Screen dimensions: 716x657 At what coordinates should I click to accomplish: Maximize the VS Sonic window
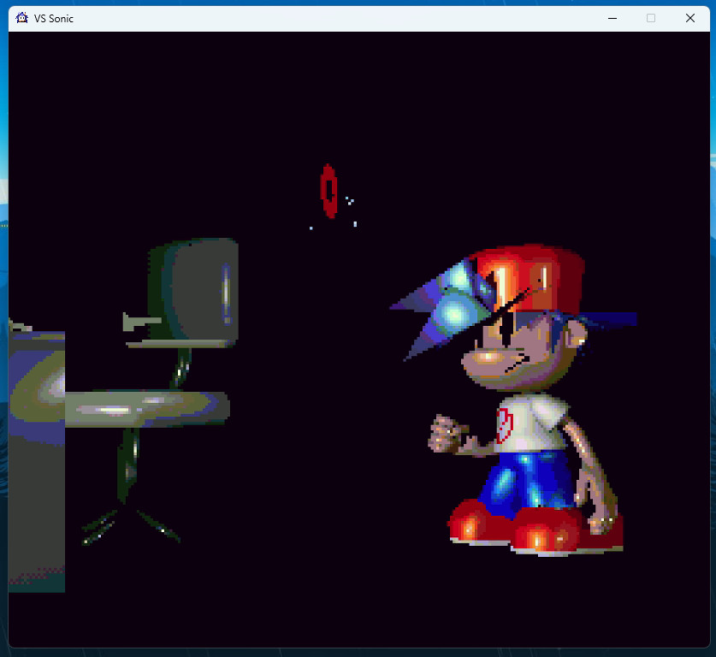click(652, 18)
